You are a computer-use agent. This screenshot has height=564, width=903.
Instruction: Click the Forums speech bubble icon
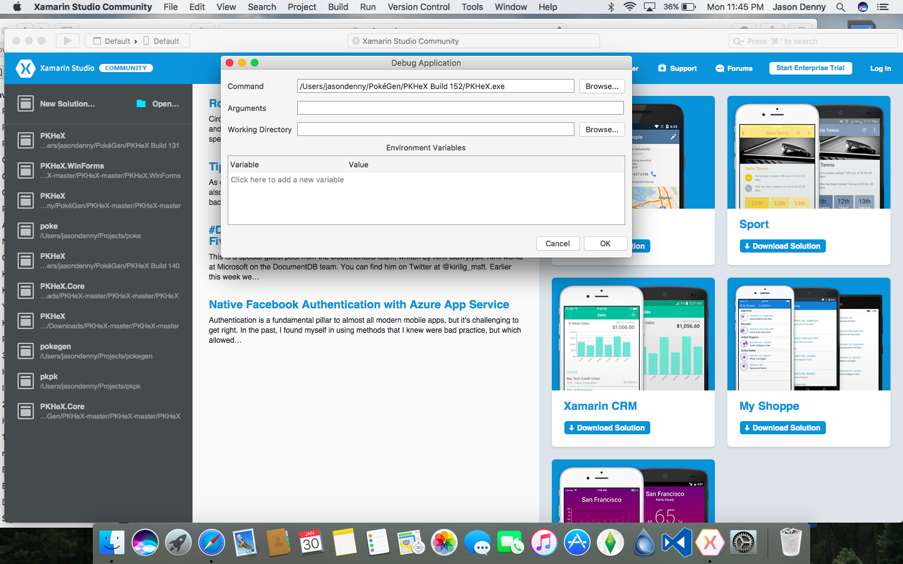(x=720, y=68)
